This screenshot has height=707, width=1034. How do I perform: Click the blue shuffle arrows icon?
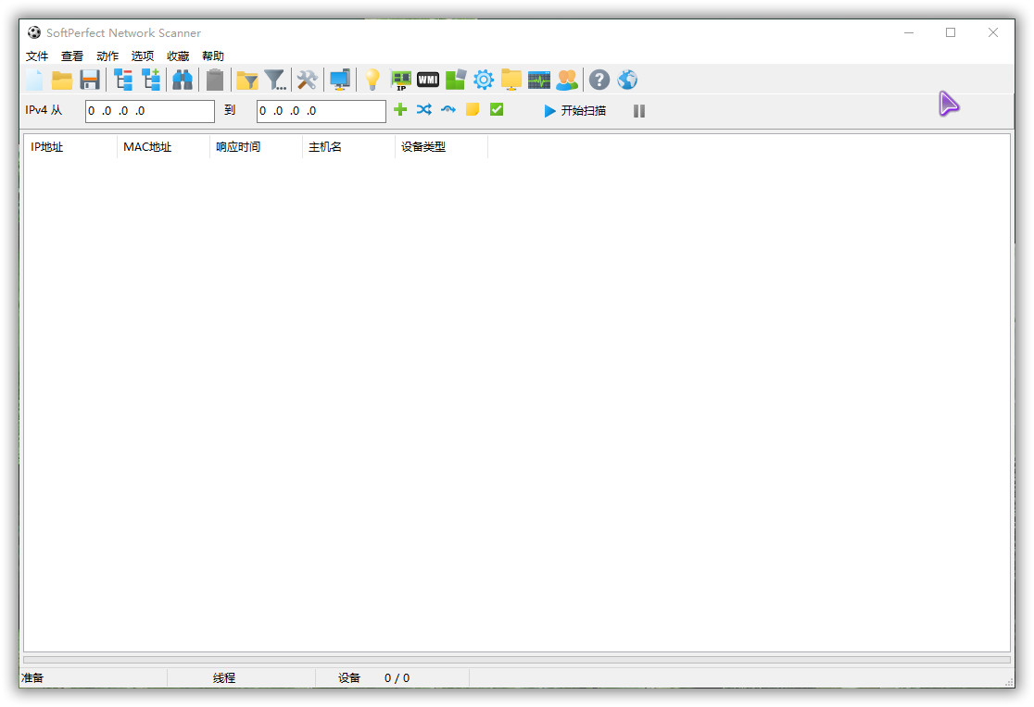(x=424, y=110)
